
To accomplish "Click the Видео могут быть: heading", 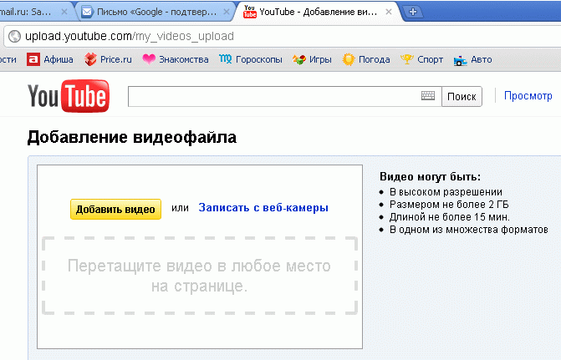I will coord(430,176).
